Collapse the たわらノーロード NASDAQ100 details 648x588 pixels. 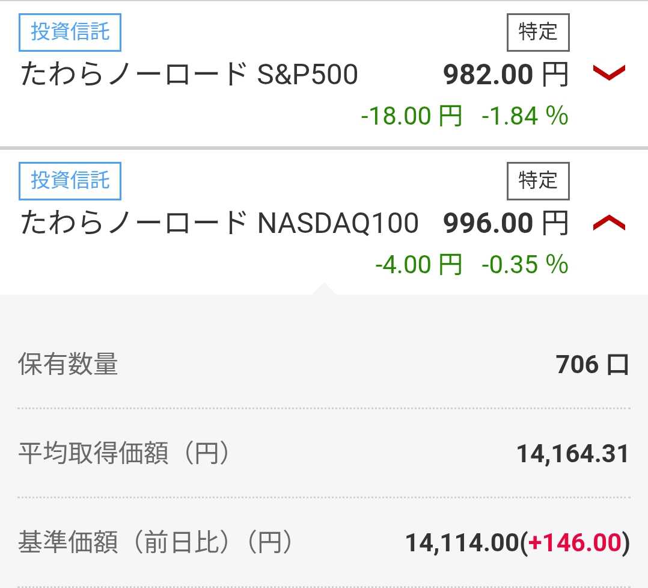pyautogui.click(x=609, y=224)
